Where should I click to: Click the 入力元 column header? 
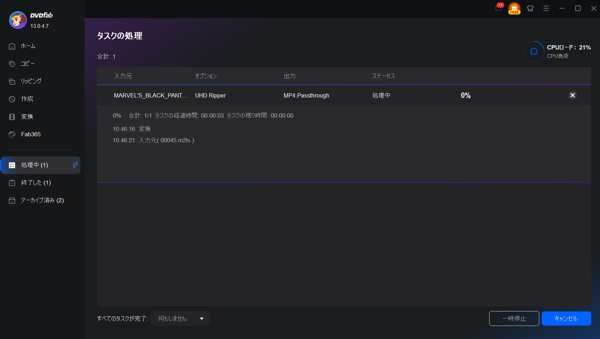click(x=123, y=76)
